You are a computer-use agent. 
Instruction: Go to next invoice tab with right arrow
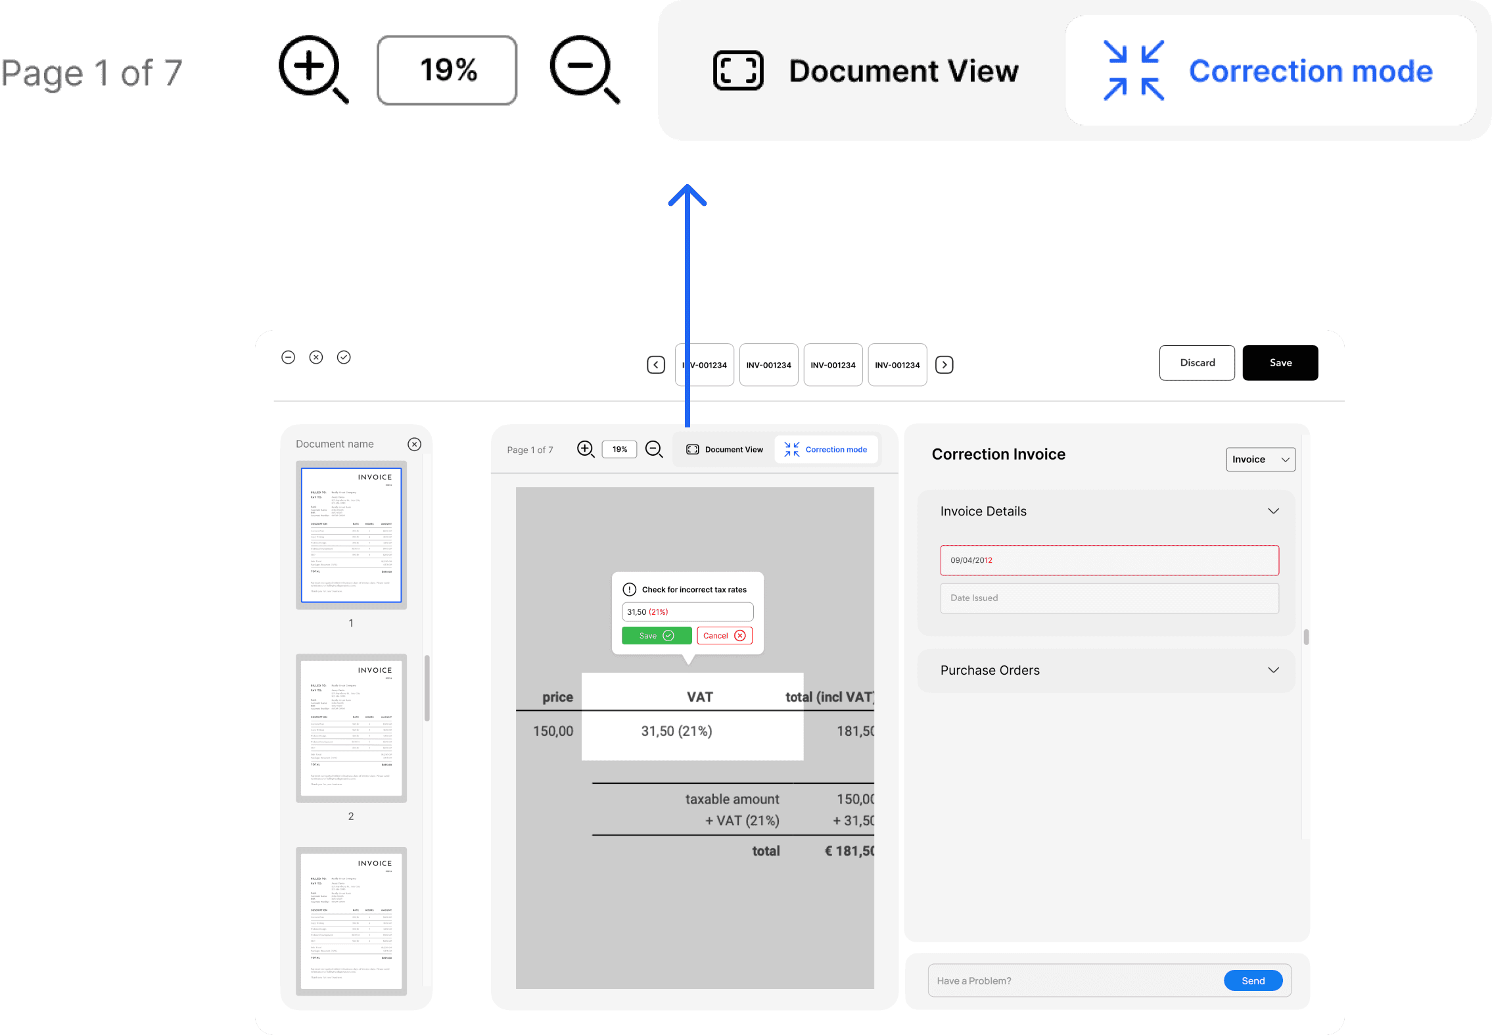pos(944,365)
